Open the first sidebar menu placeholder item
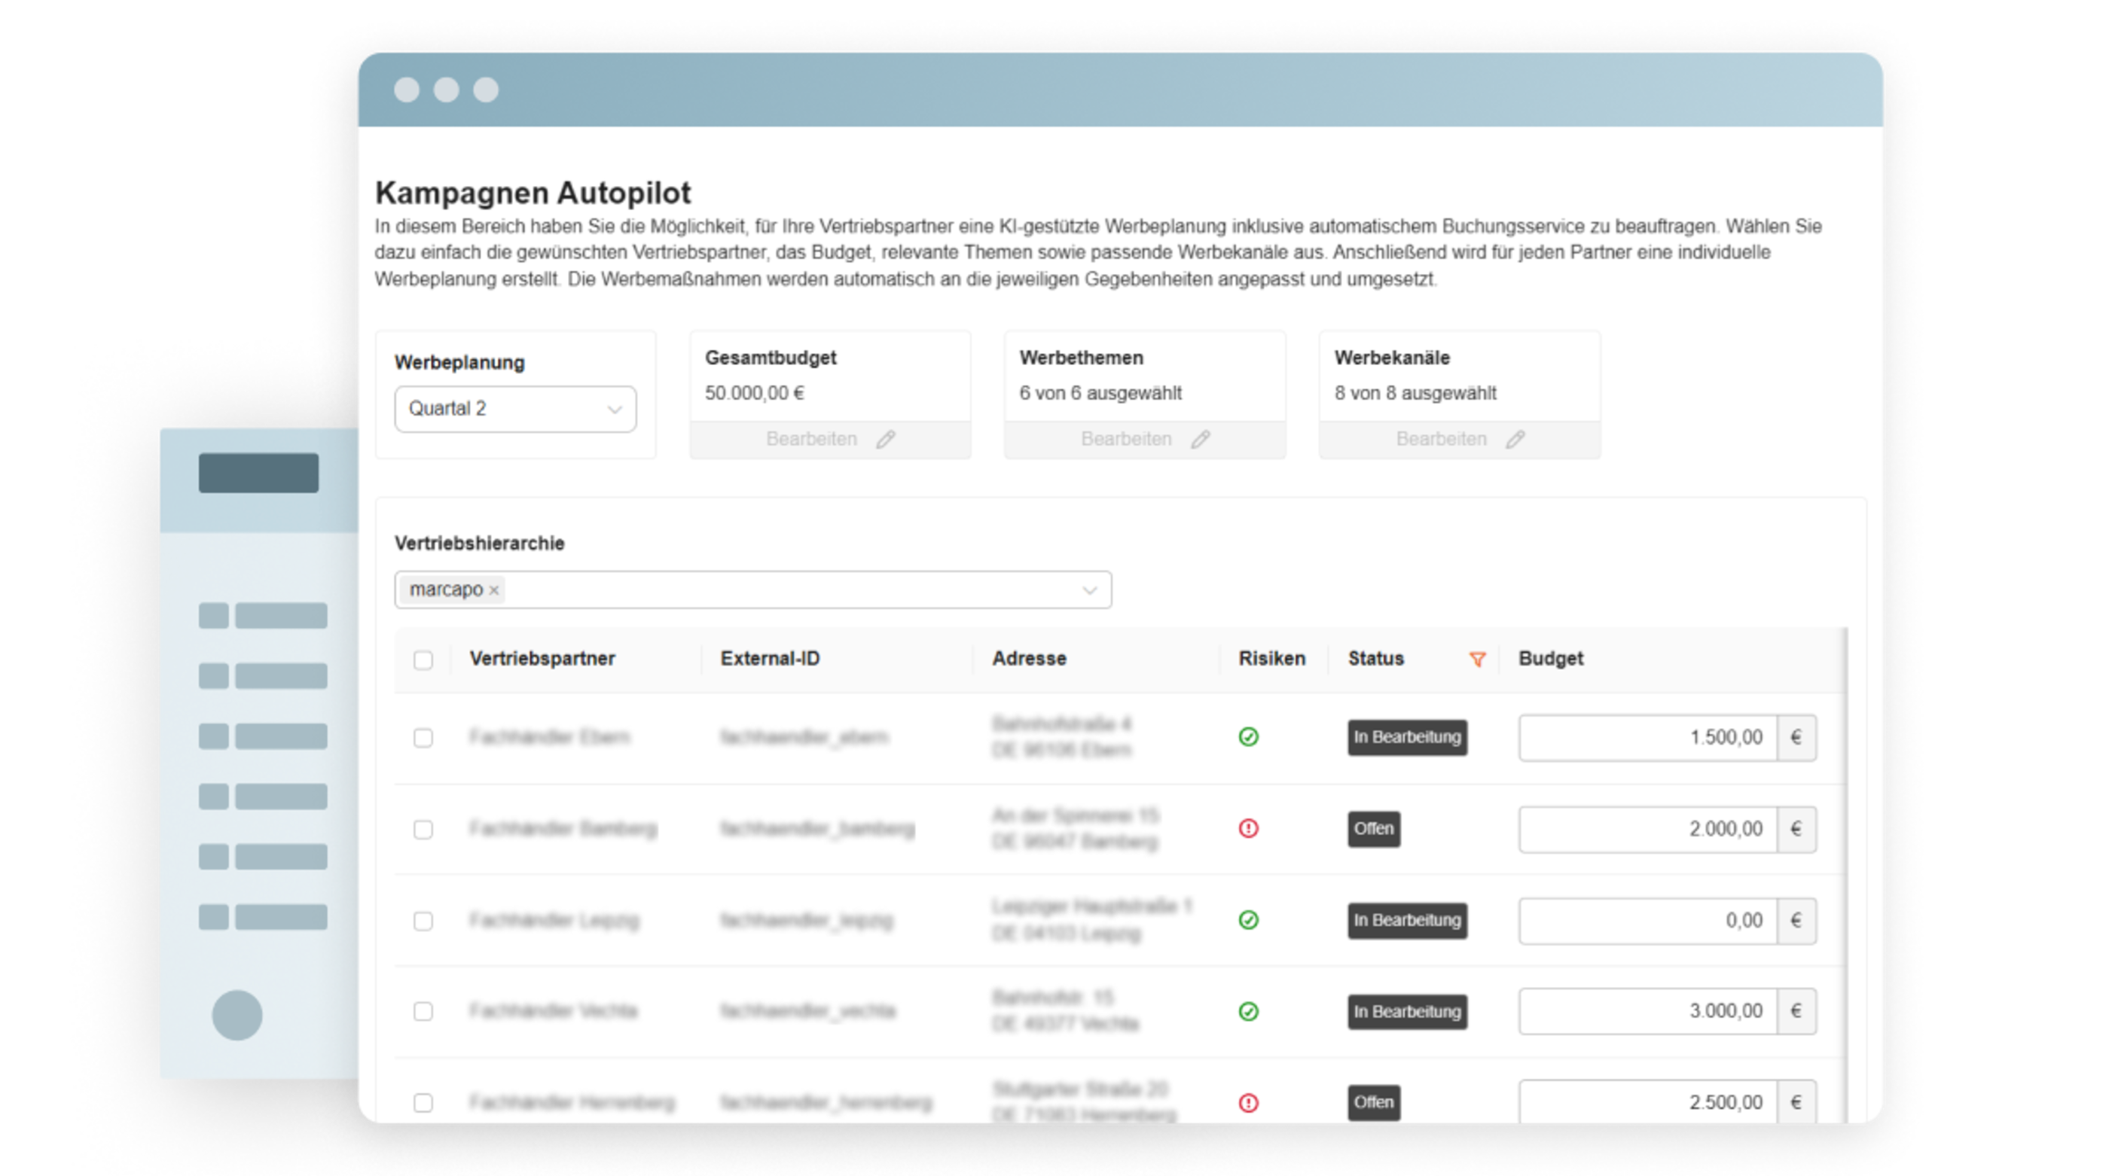 coord(263,615)
